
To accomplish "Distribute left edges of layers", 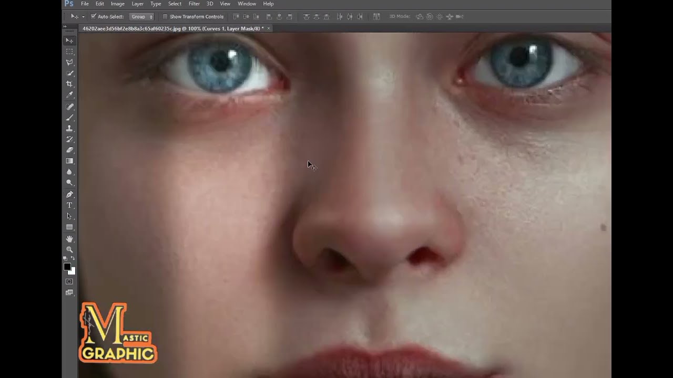I will click(x=340, y=17).
